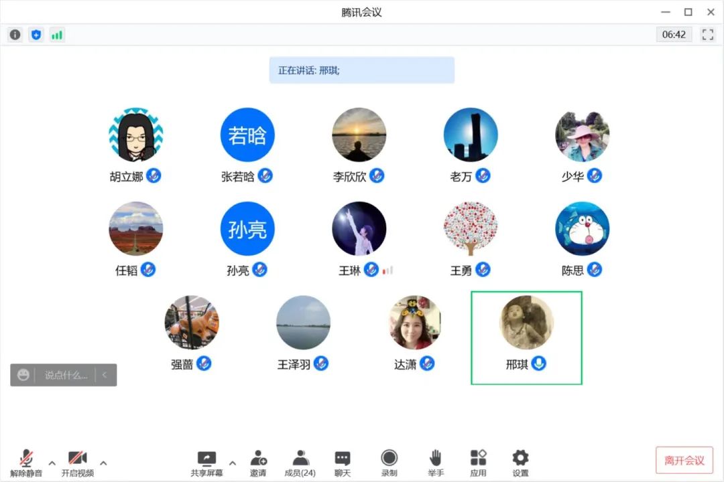Viewport: 724px width, 482px height.
Task: Minimize the 腾讯会议 window
Action: click(666, 12)
